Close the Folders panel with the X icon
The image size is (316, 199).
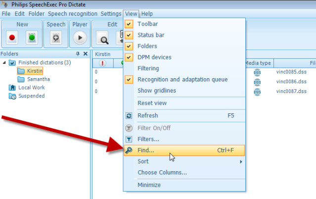point(86,53)
